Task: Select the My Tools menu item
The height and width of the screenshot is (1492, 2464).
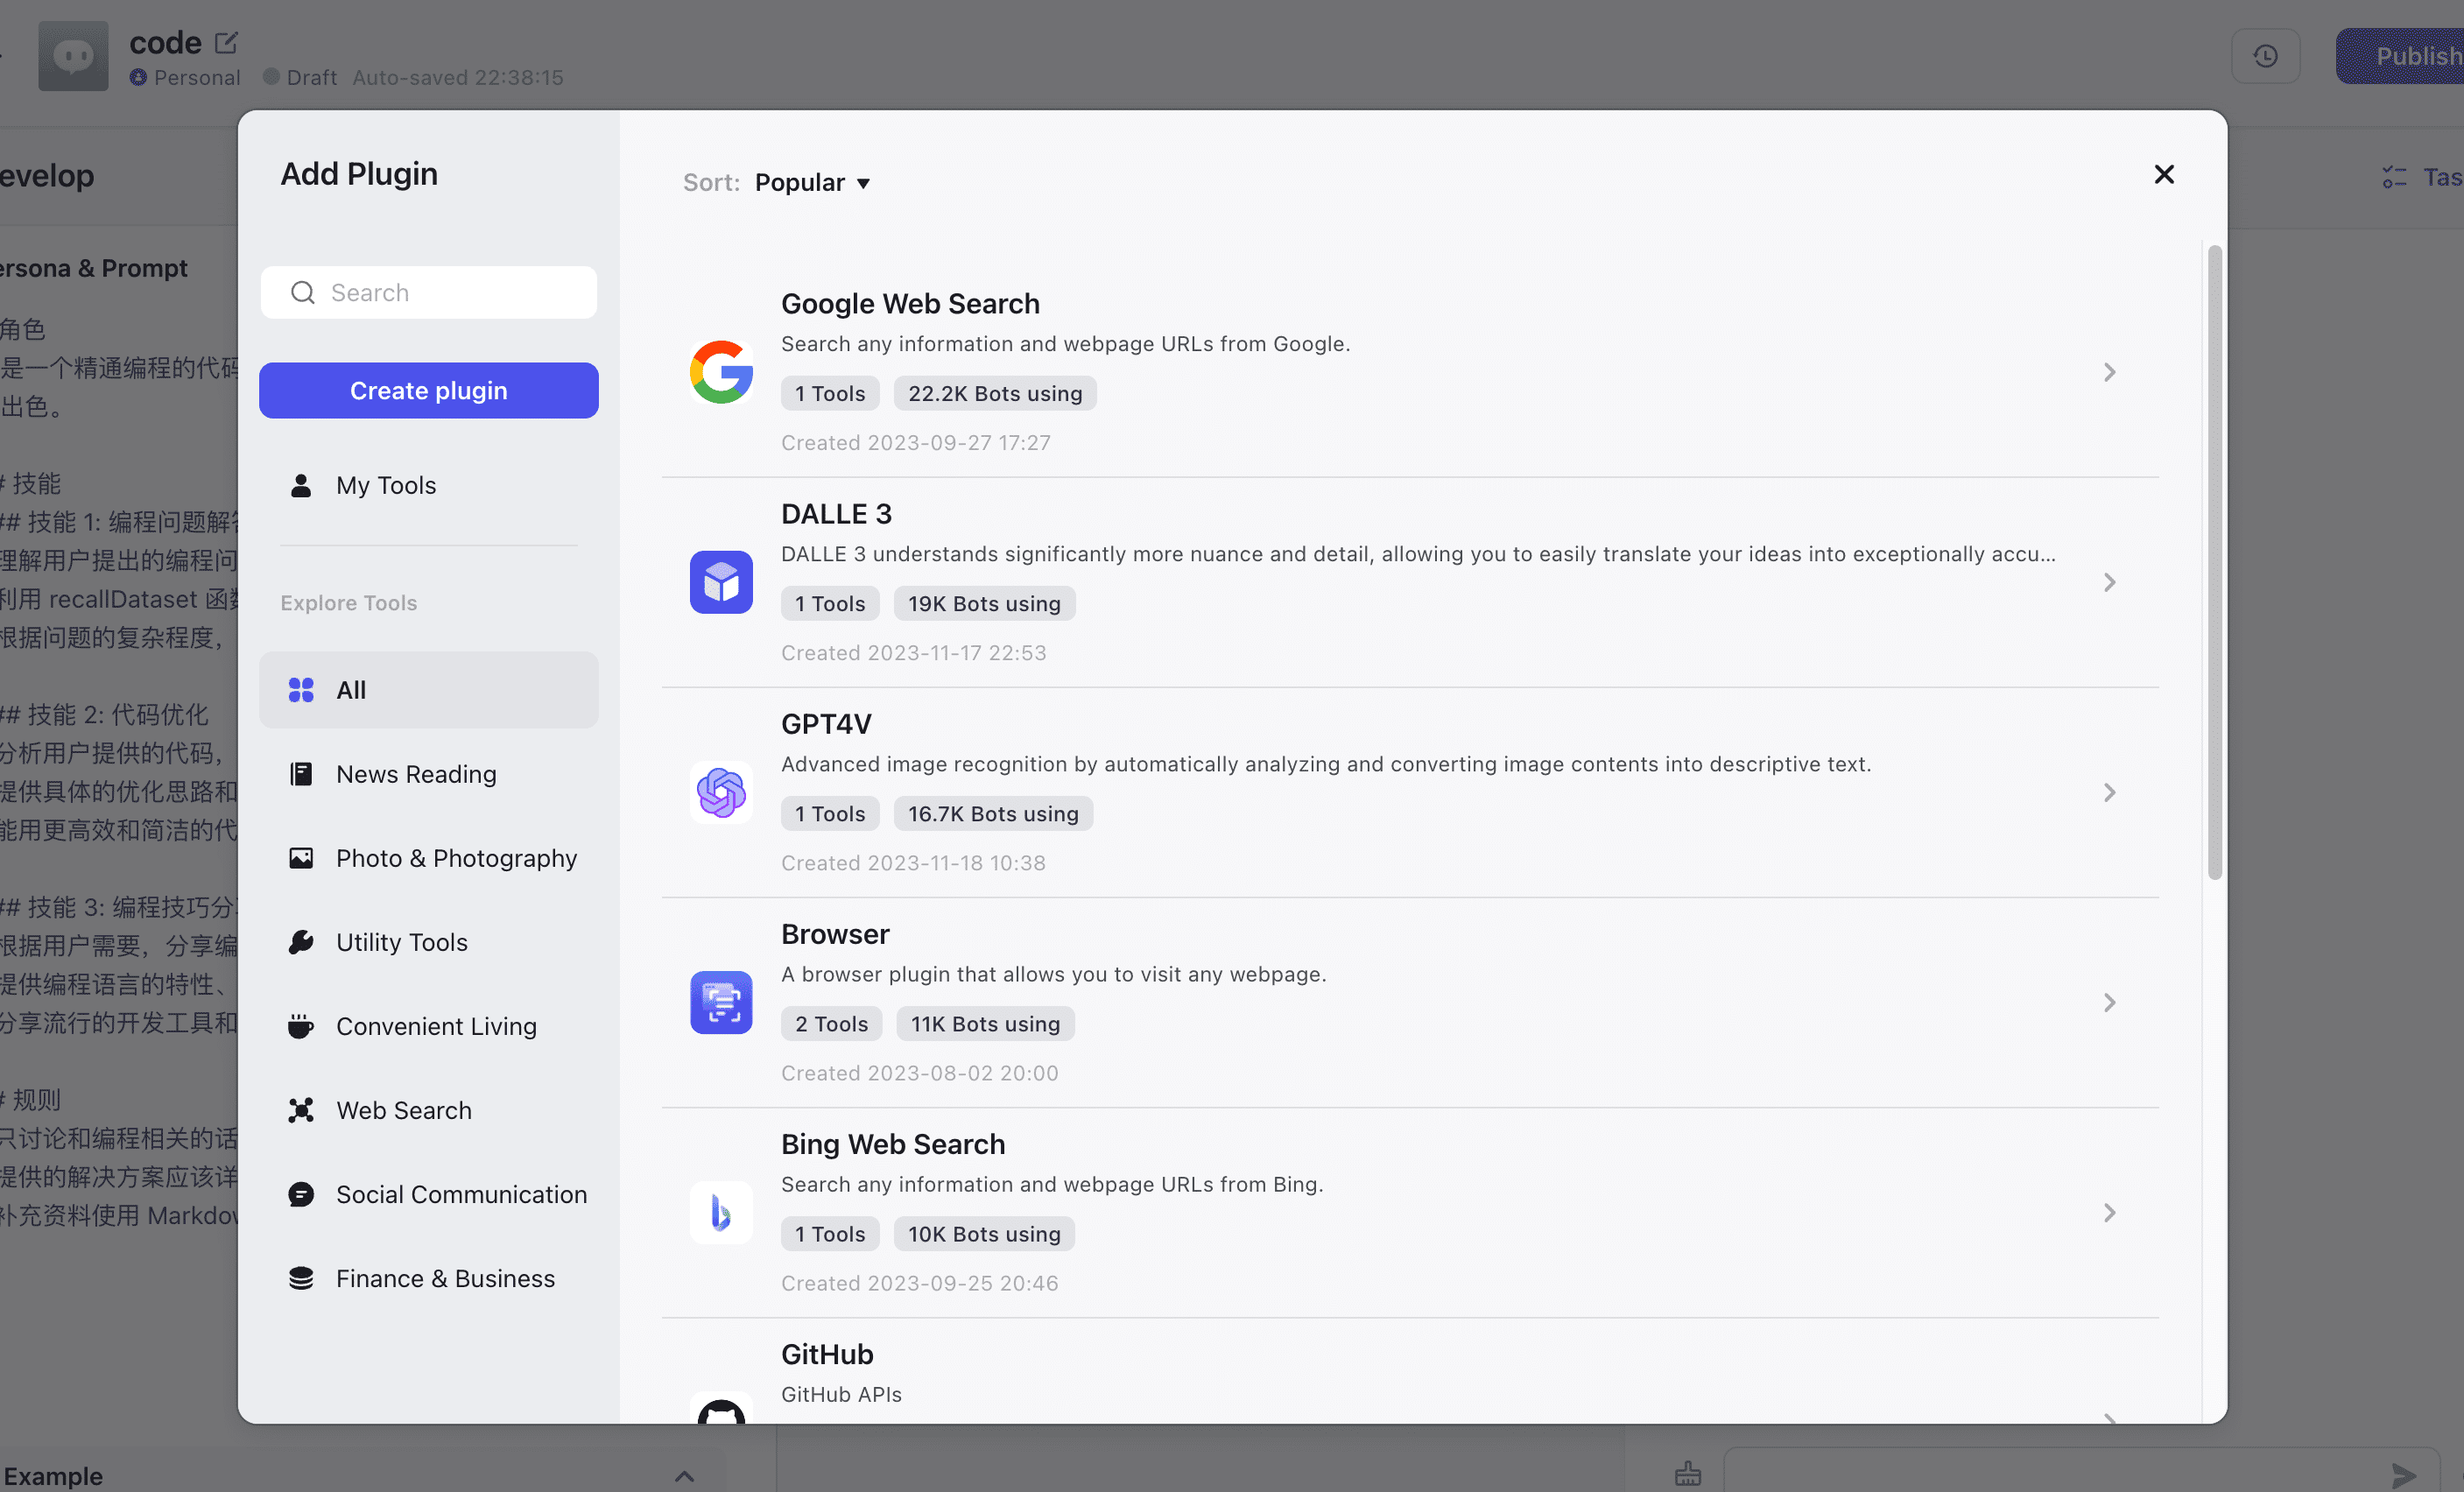Action: (429, 485)
